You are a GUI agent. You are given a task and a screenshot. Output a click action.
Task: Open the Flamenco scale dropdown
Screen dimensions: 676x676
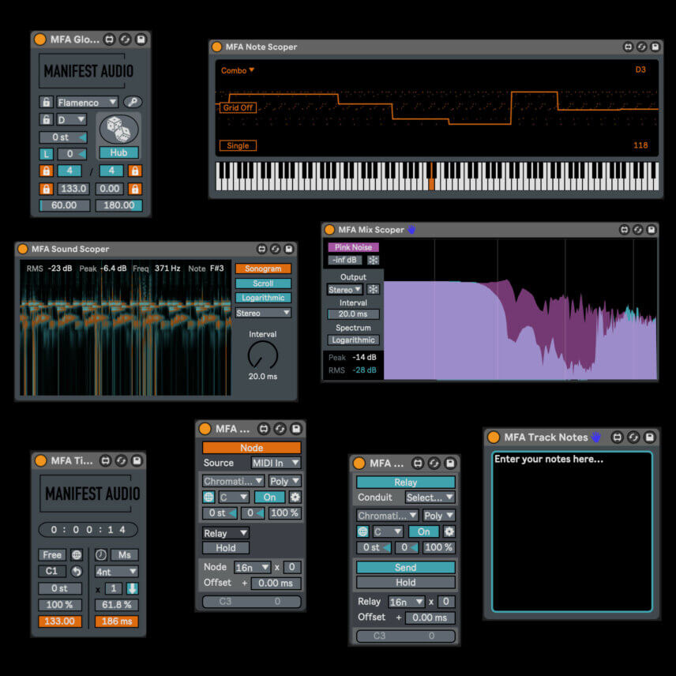click(x=87, y=102)
